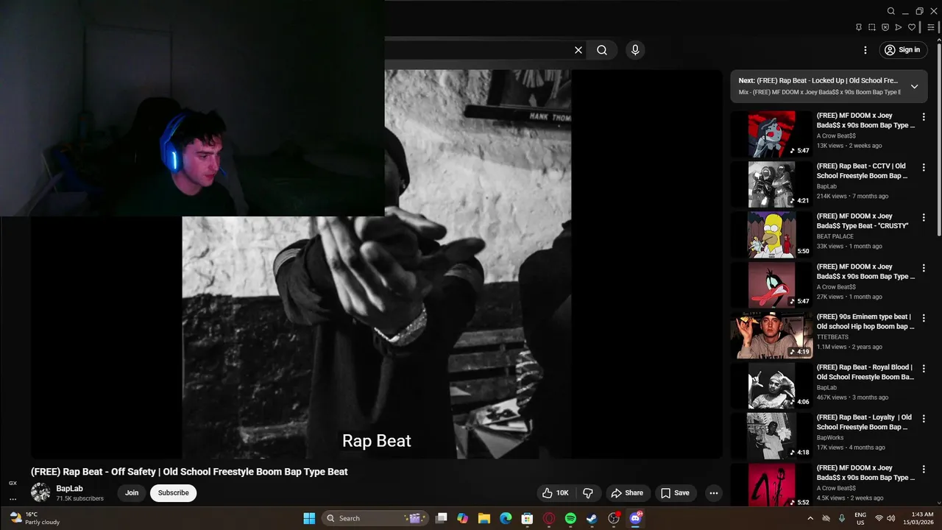Viewport: 942px width, 530px height.
Task: Open the GX sidebar icon
Action: point(13,484)
